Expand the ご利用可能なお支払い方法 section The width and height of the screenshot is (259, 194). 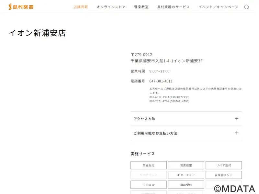[186, 133]
